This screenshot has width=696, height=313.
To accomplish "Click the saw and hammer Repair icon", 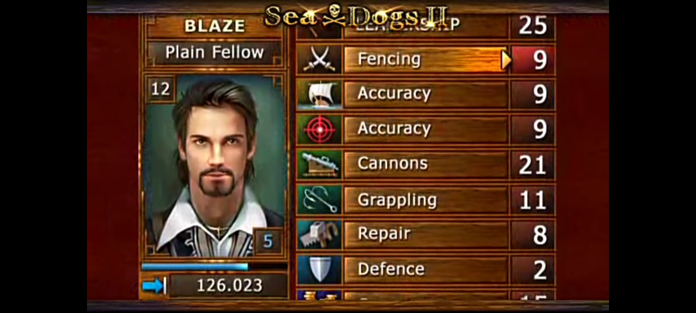I will 320,235.
